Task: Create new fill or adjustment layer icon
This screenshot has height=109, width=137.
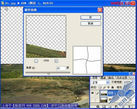Action: click(x=116, y=107)
